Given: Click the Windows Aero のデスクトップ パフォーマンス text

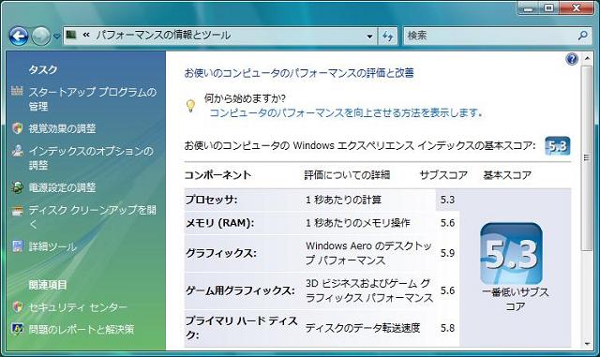Looking at the screenshot, I should pos(368,253).
